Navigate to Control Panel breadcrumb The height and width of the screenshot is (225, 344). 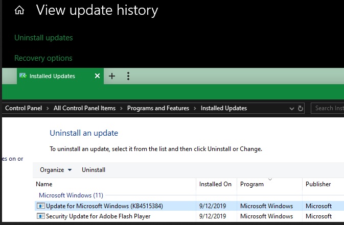pos(24,108)
